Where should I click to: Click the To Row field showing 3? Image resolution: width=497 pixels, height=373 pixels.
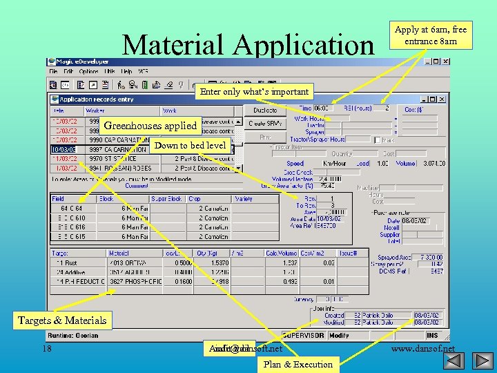pyautogui.click(x=325, y=206)
